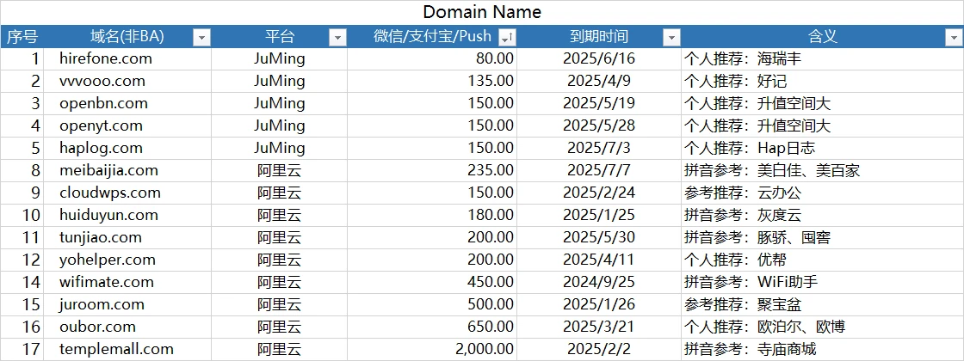The image size is (964, 361).
Task: Click the 拼音参考：WiFi助手 meaning cell
Action: tap(751, 282)
